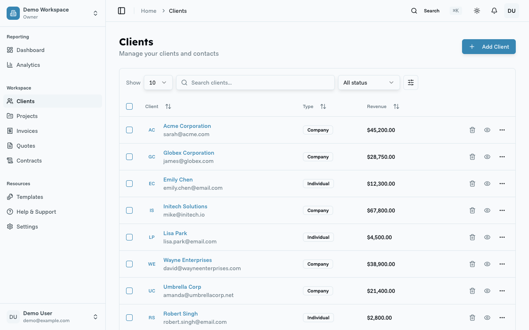
Task: Open Templates in the sidebar
Action: (52, 197)
